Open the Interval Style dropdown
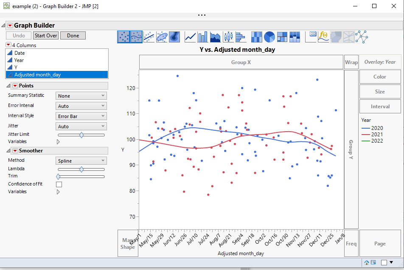The image size is (404, 270). click(x=81, y=116)
